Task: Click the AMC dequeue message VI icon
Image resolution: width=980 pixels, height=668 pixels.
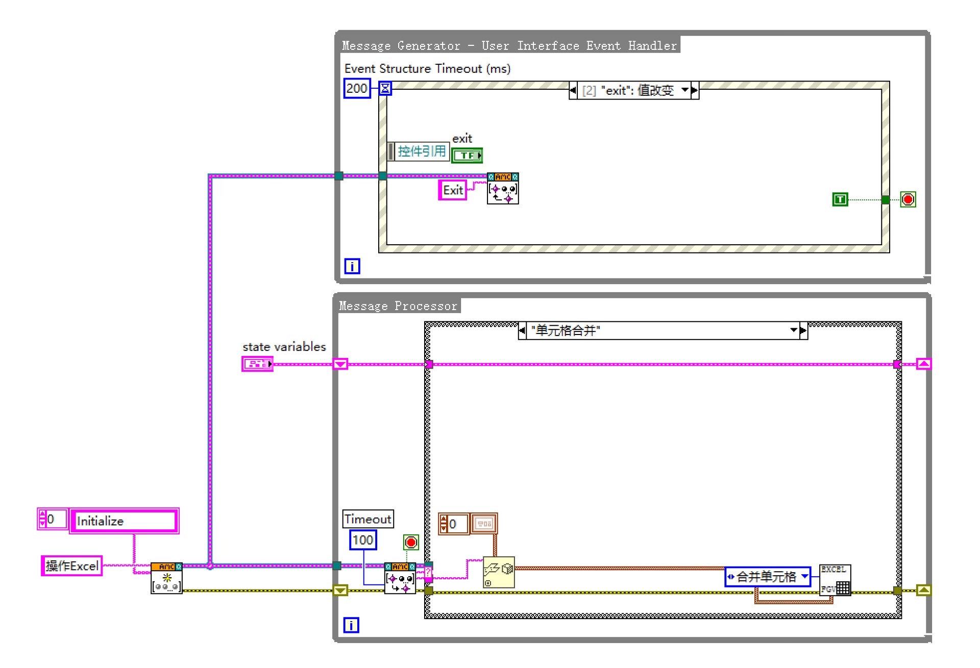Action: pyautogui.click(x=400, y=578)
